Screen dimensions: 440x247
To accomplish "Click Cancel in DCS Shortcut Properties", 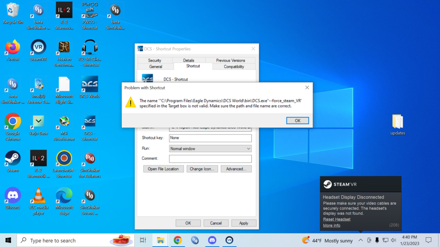I will tap(216, 223).
